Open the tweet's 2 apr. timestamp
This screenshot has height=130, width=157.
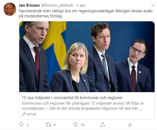point(81,5)
